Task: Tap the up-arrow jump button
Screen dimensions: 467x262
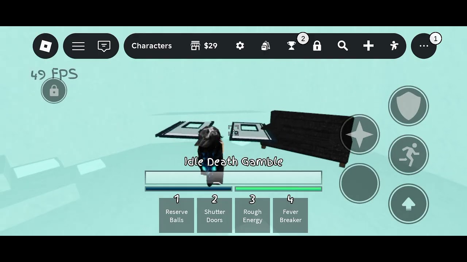Action: click(408, 203)
